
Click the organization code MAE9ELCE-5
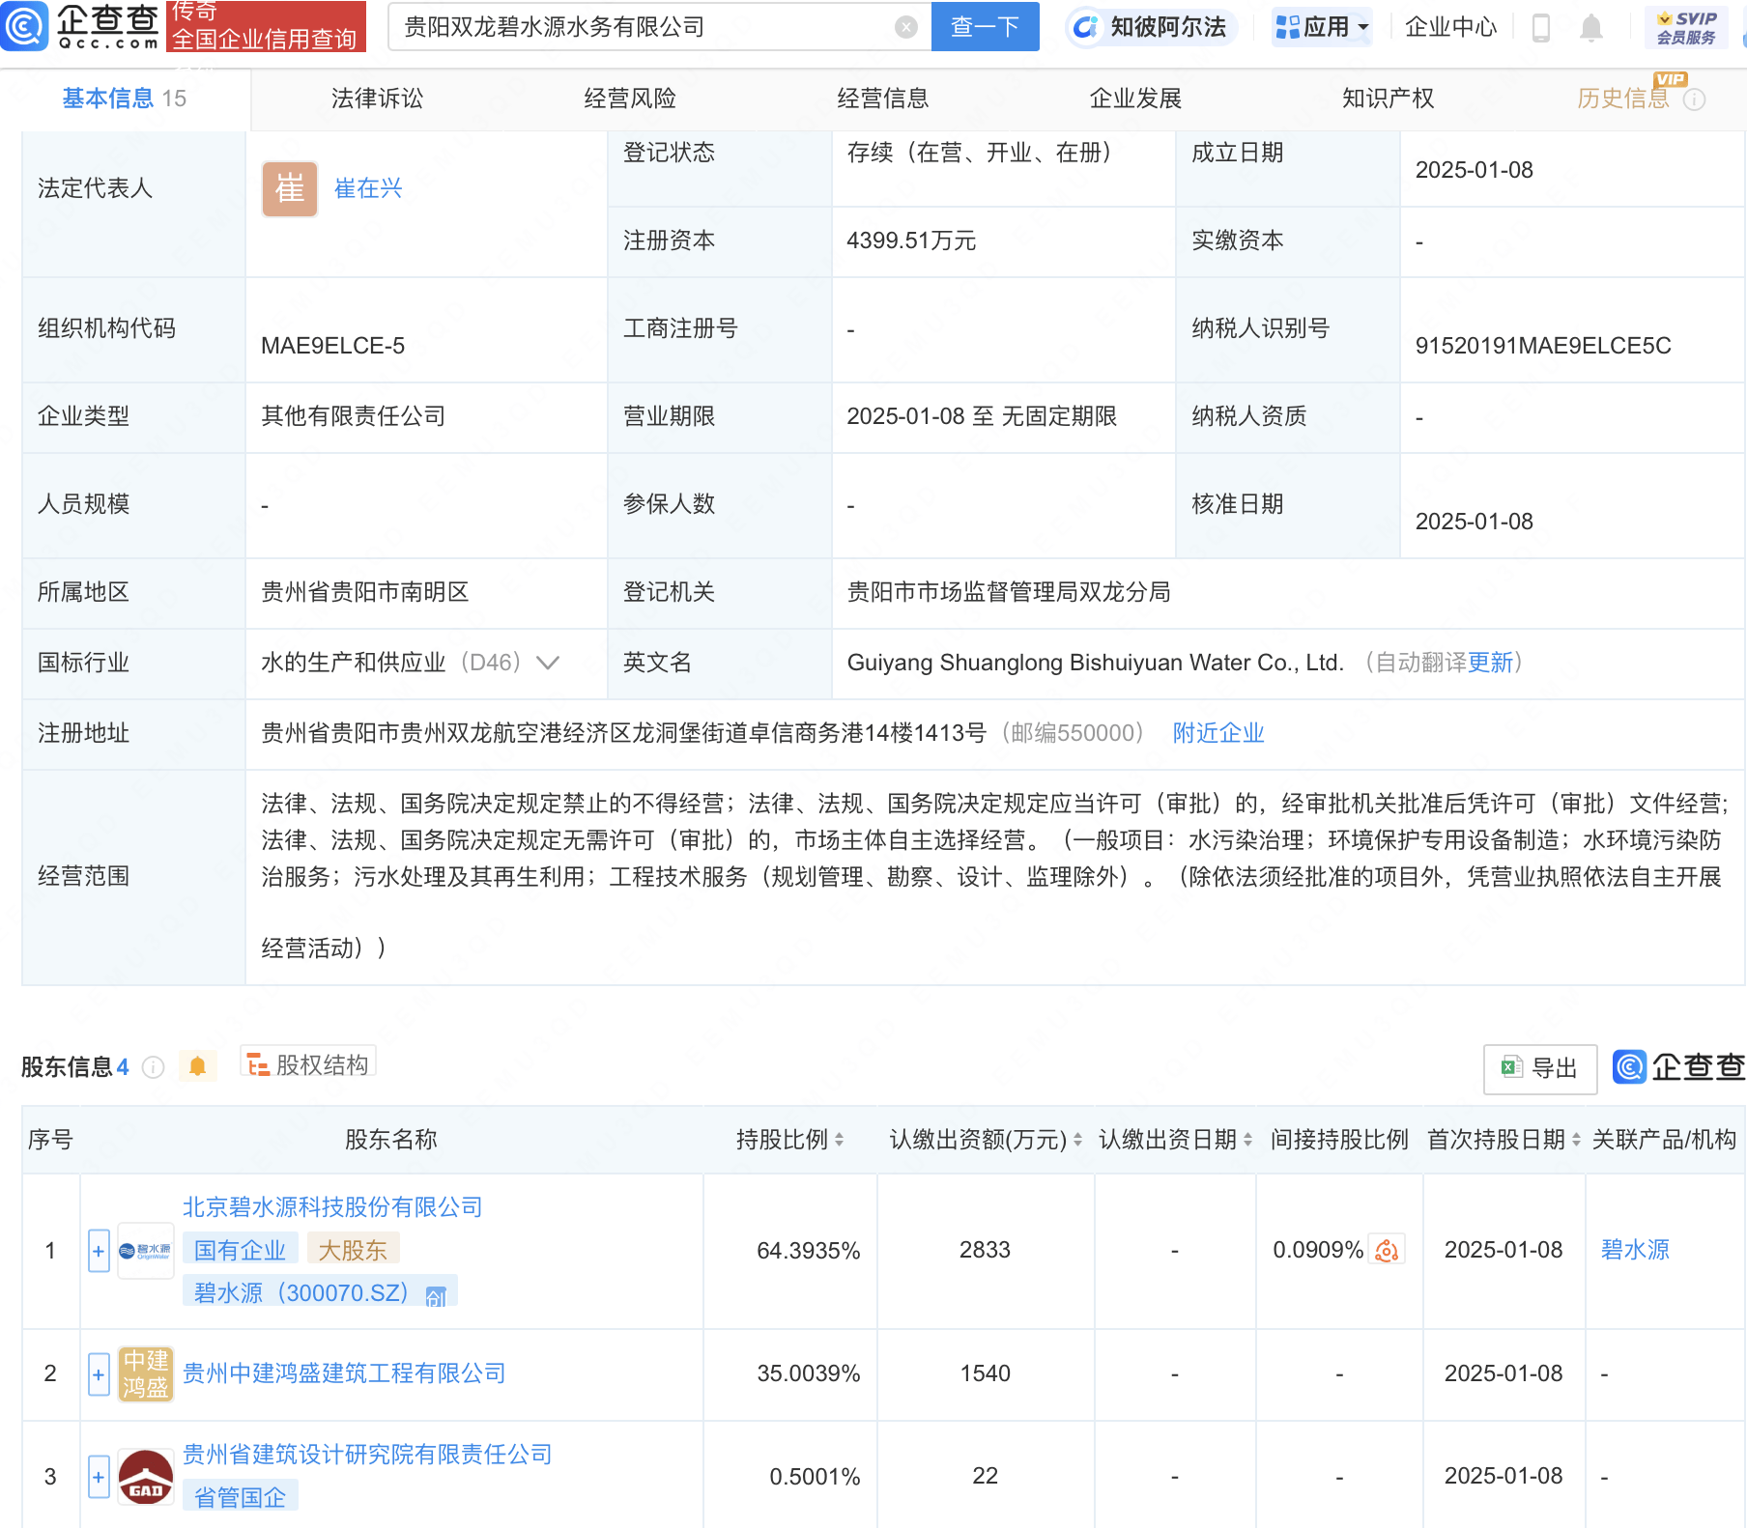click(x=332, y=346)
